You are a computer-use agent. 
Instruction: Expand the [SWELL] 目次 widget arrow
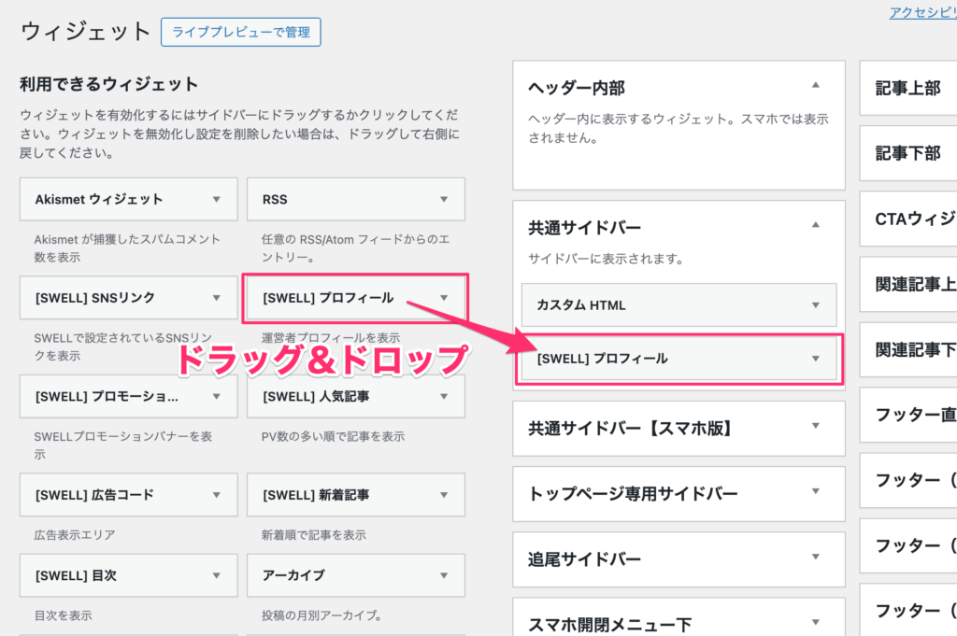[x=217, y=575]
